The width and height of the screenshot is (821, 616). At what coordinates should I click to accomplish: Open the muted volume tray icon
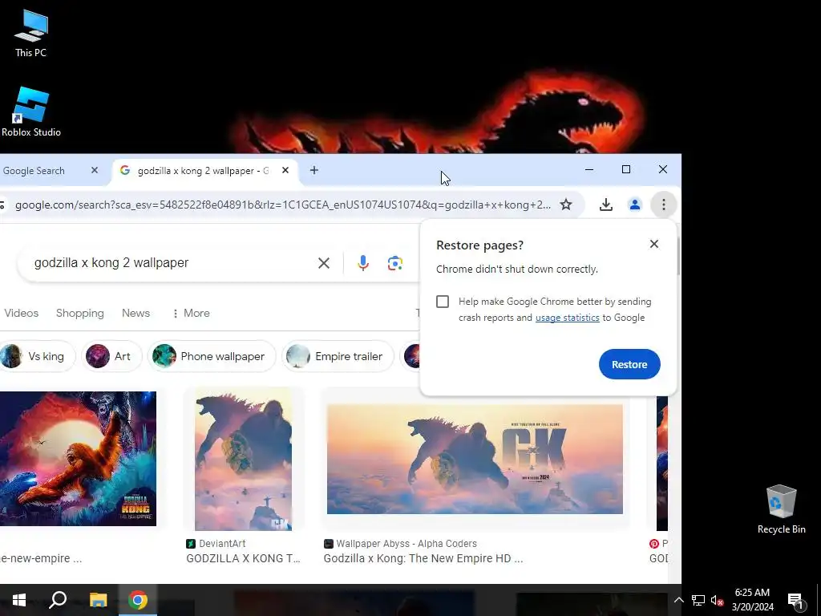(717, 600)
